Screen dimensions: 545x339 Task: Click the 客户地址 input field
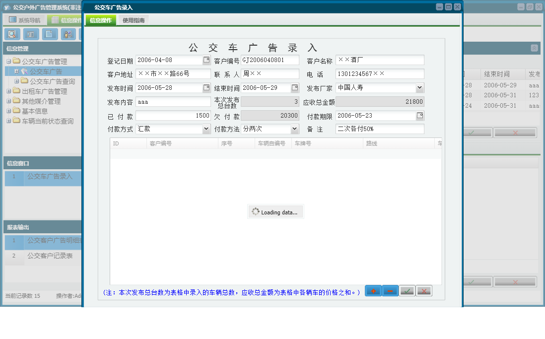173,74
